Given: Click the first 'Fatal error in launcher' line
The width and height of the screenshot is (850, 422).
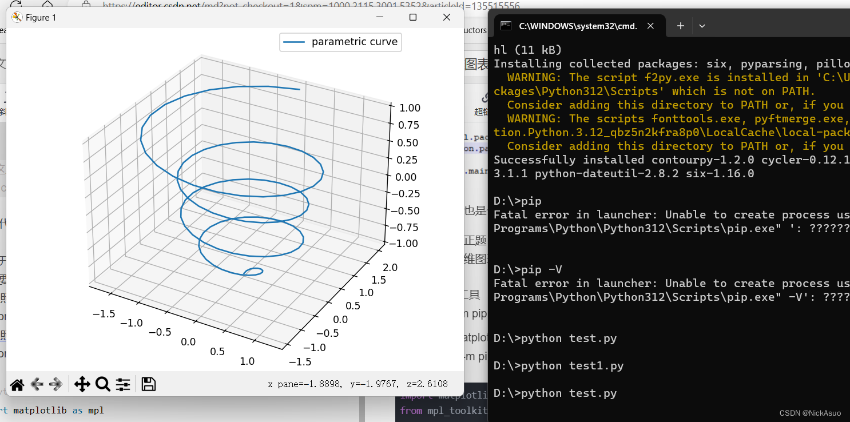Looking at the screenshot, I should (672, 214).
